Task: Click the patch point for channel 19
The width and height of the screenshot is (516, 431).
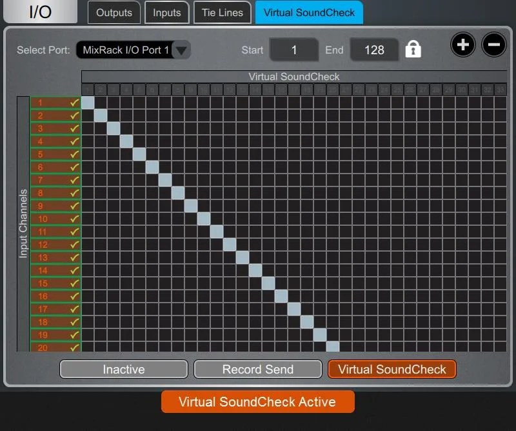Action: (320, 335)
